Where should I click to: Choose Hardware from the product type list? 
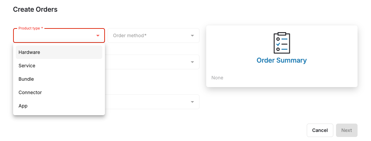pos(59,52)
